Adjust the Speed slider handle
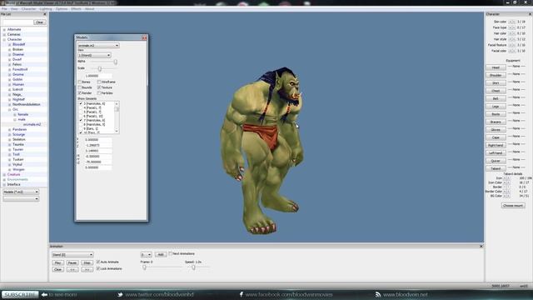Viewport: 533px width, 300px height. 193,267
